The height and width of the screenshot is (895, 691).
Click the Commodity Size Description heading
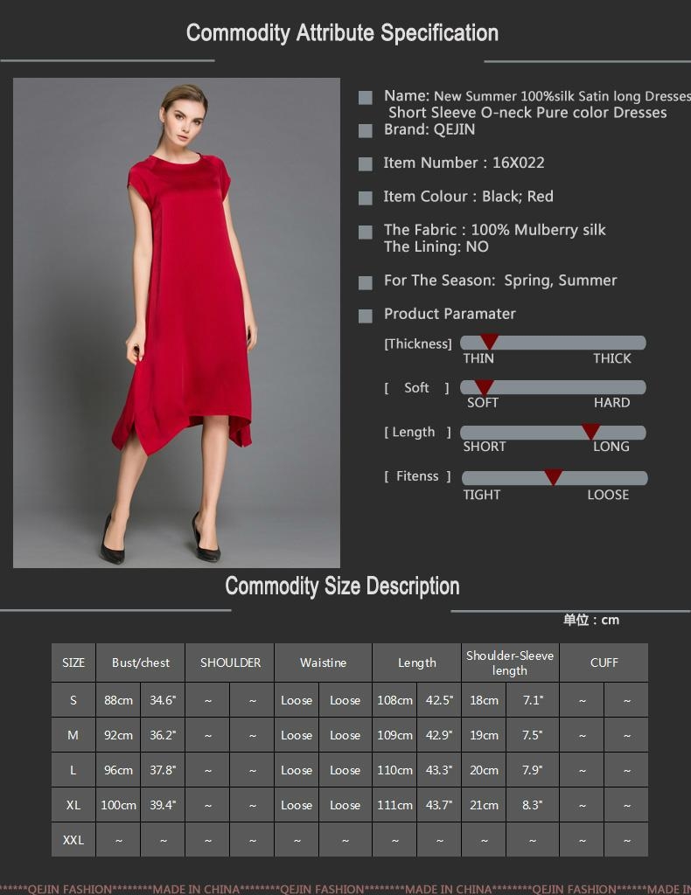pos(342,586)
